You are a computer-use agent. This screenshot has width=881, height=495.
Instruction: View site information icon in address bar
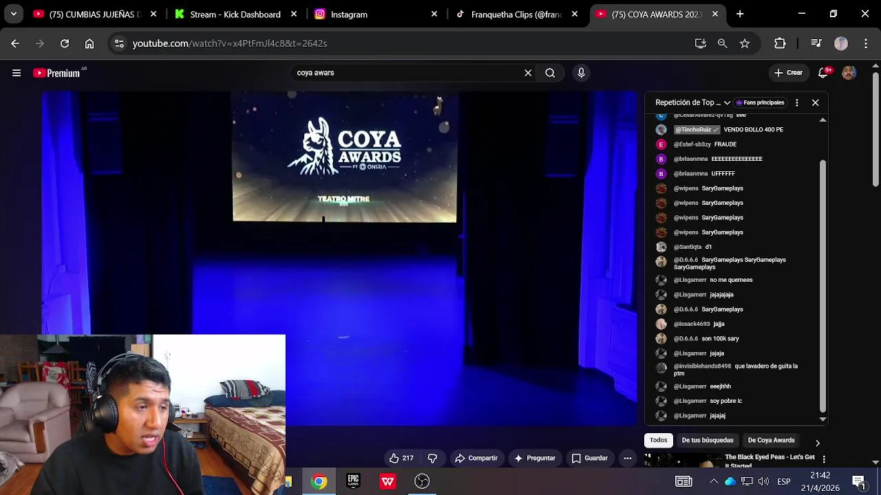(x=119, y=43)
